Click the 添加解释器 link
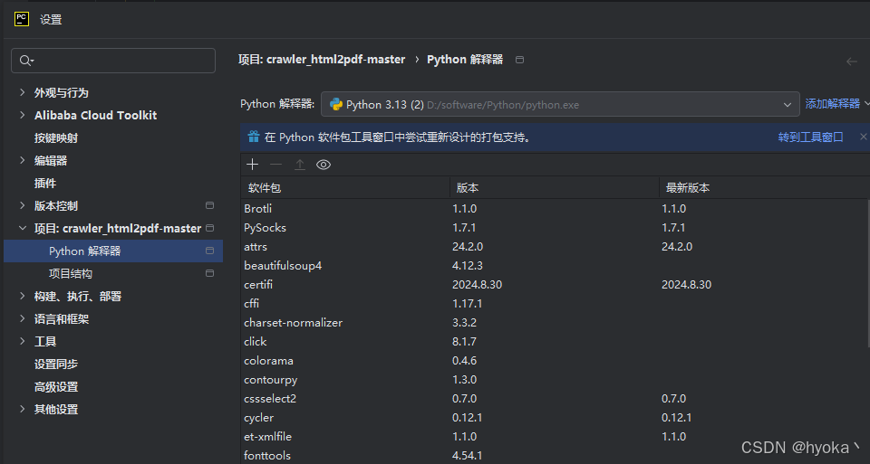Viewport: 870px width, 464px height. pos(832,103)
